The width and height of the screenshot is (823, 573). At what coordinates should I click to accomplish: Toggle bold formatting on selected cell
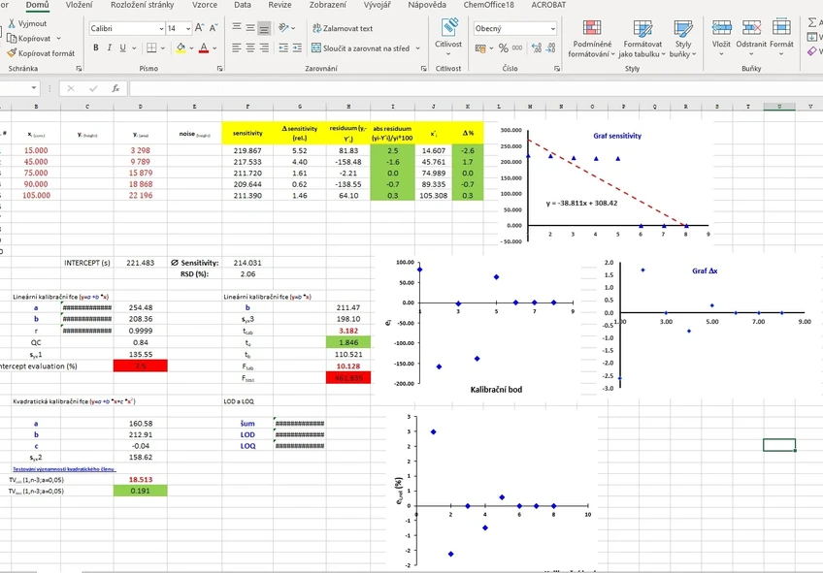(96, 48)
